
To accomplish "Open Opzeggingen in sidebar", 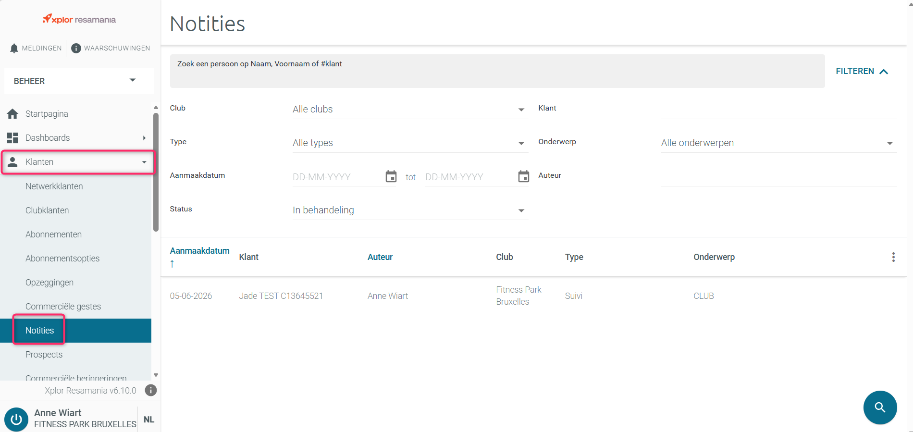I will [x=49, y=282].
